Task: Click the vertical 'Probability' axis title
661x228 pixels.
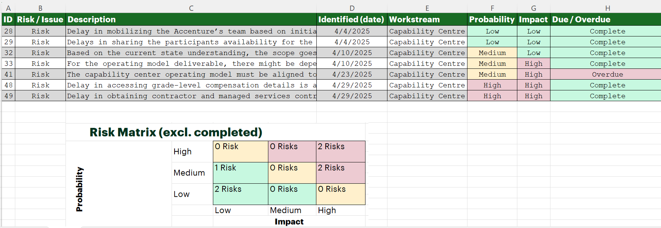Action: 79,189
